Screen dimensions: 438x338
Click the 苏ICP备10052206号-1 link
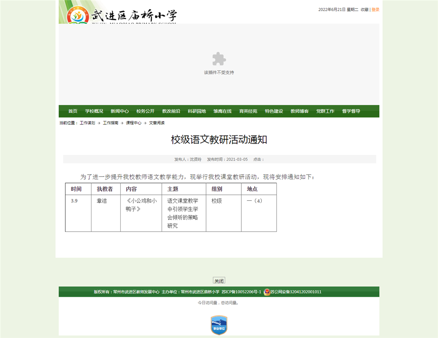pos(241,292)
